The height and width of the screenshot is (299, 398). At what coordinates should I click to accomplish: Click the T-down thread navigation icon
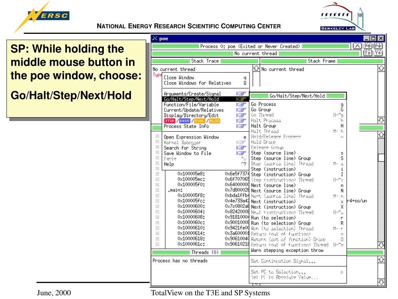379,53
